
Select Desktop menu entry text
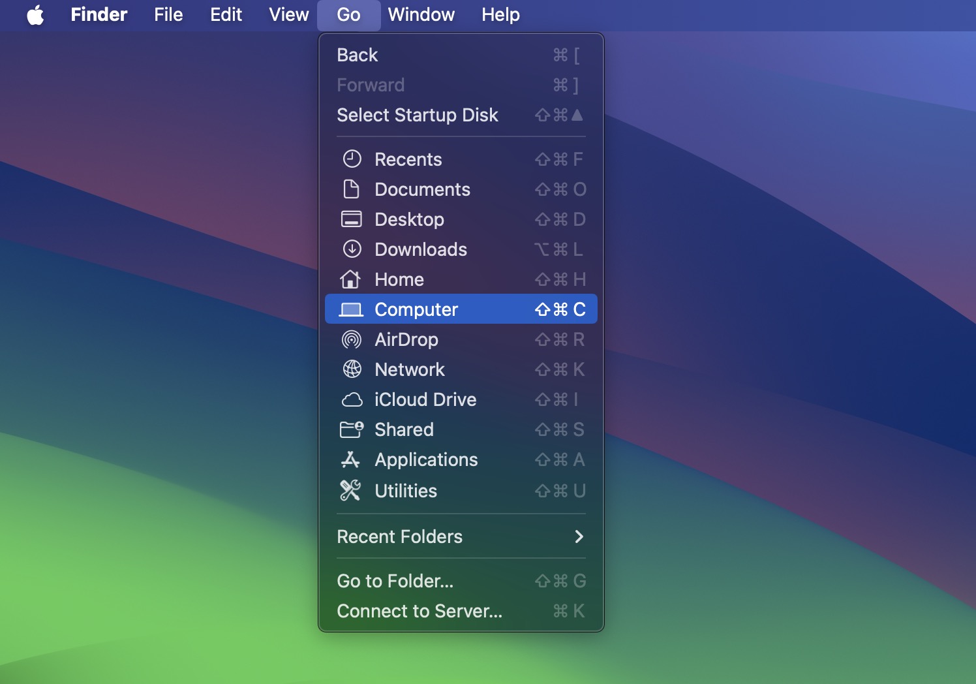409,219
